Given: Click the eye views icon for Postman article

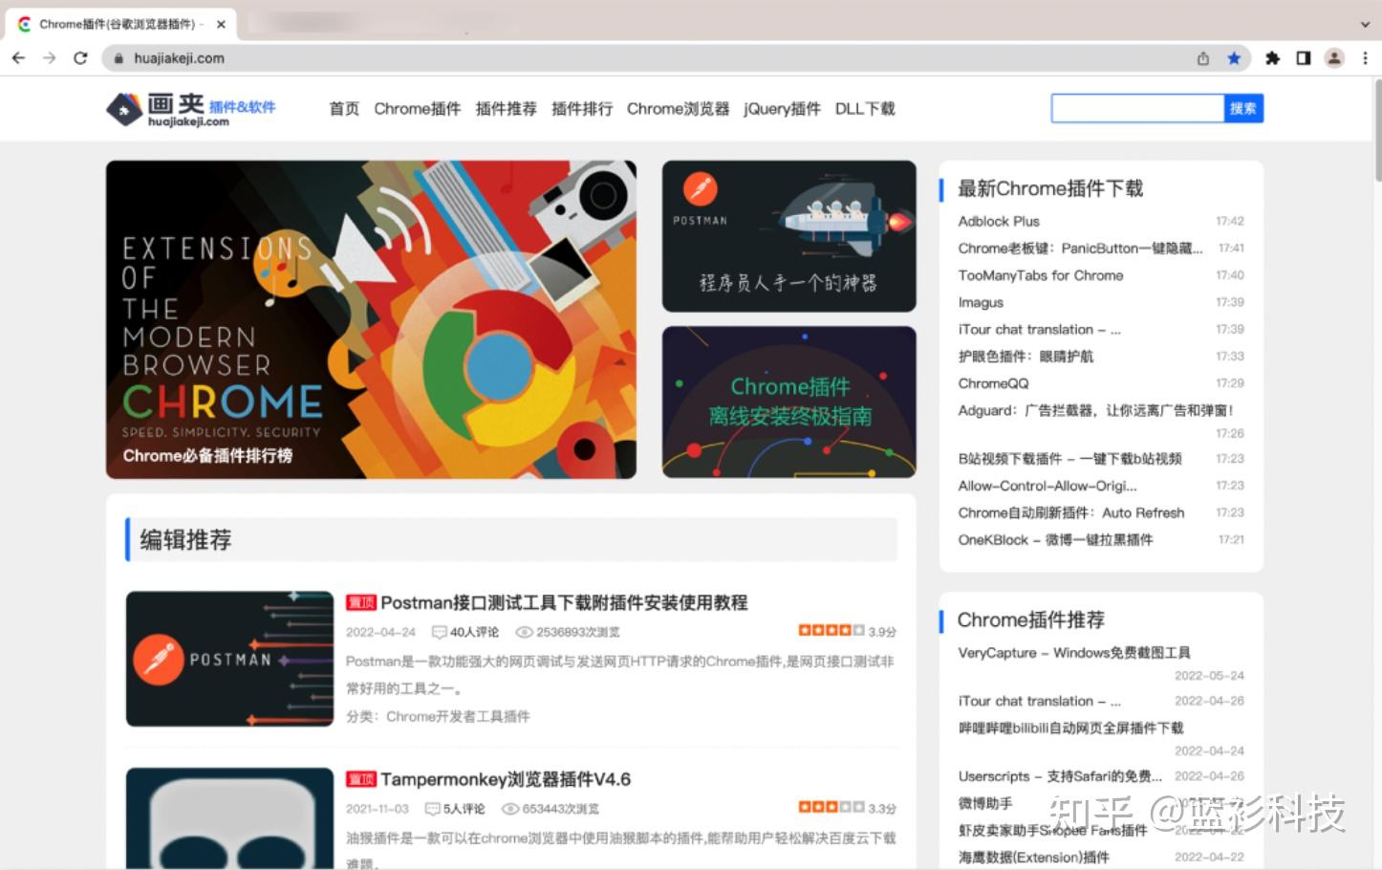Looking at the screenshot, I should [524, 632].
